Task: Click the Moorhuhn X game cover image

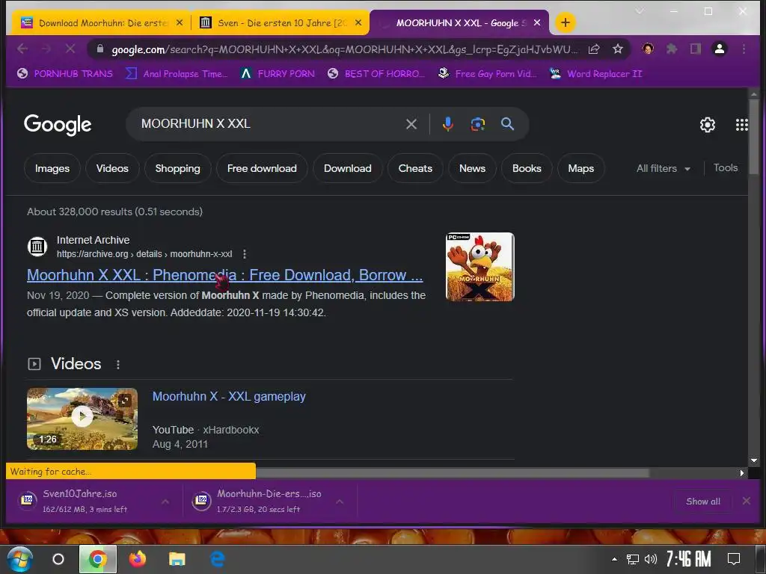Action: pos(479,267)
